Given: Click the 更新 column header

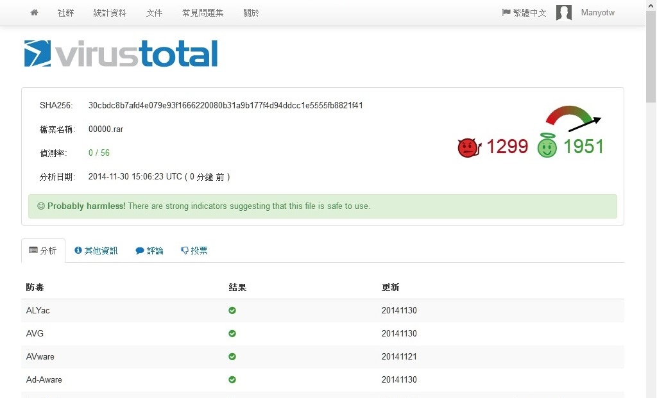Looking at the screenshot, I should (x=391, y=287).
